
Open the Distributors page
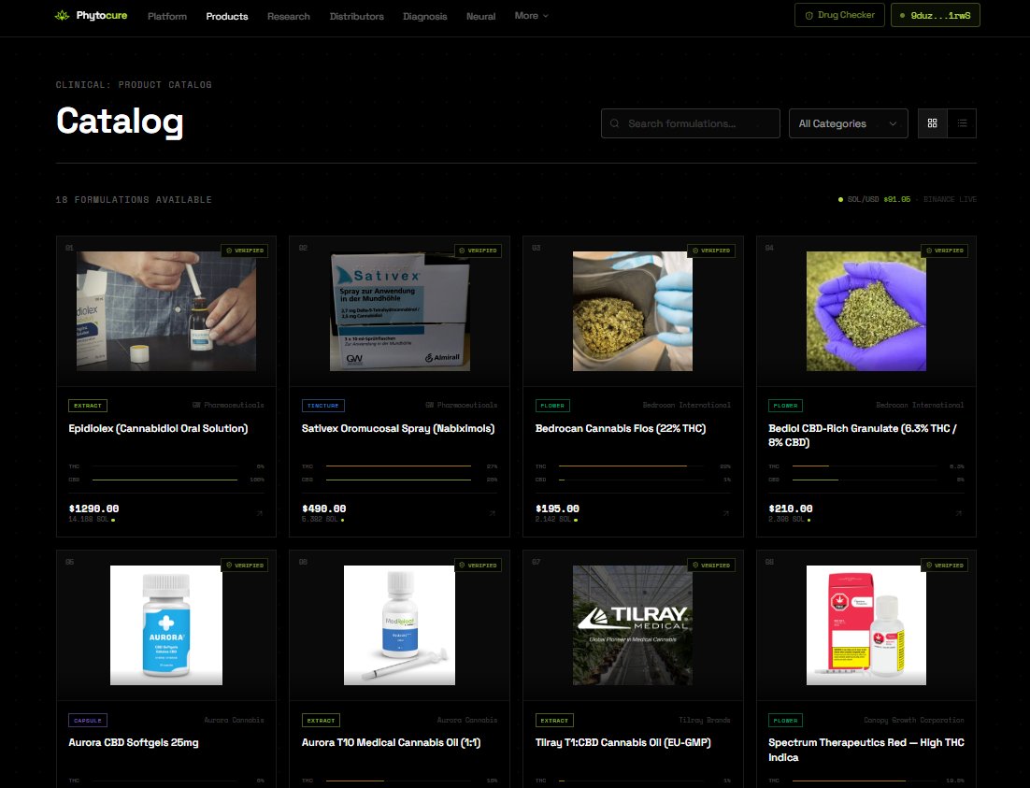click(x=357, y=17)
